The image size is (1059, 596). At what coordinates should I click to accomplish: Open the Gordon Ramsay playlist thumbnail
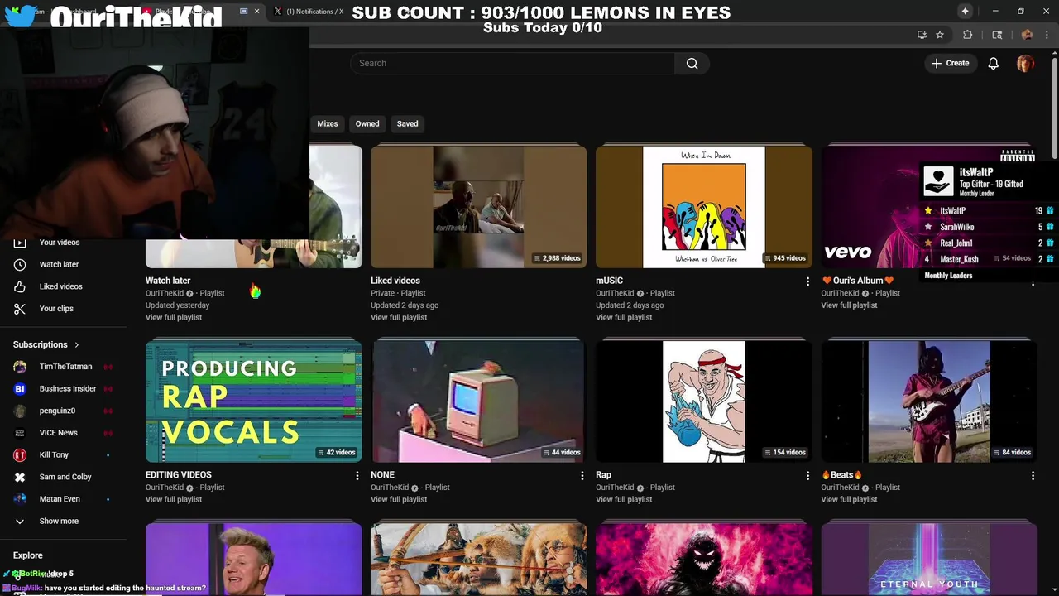(253, 560)
